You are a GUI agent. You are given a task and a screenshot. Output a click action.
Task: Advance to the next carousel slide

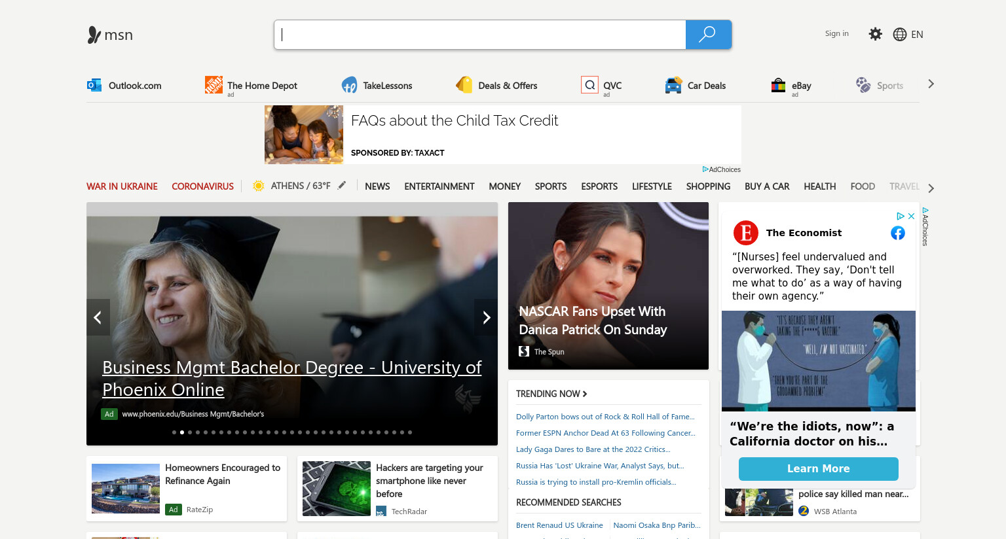pos(486,317)
